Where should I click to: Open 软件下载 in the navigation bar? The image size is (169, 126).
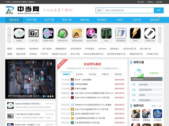32,20
